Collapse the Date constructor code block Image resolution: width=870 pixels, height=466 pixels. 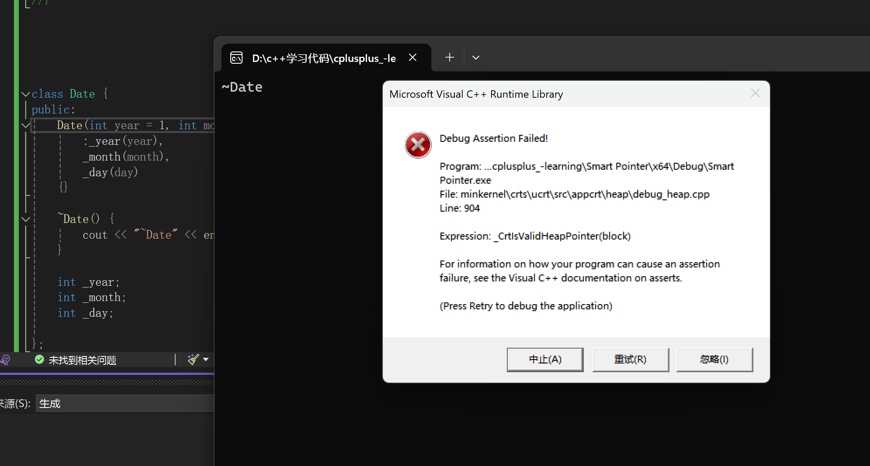point(26,126)
